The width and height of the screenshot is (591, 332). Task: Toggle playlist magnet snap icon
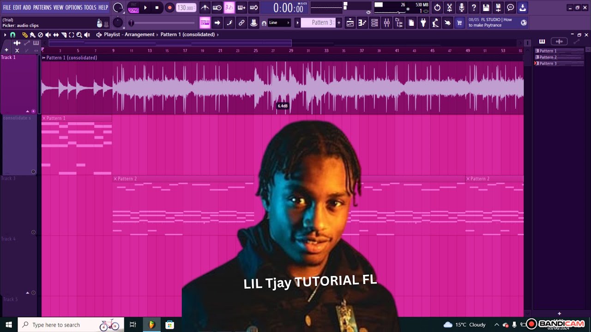(12, 35)
